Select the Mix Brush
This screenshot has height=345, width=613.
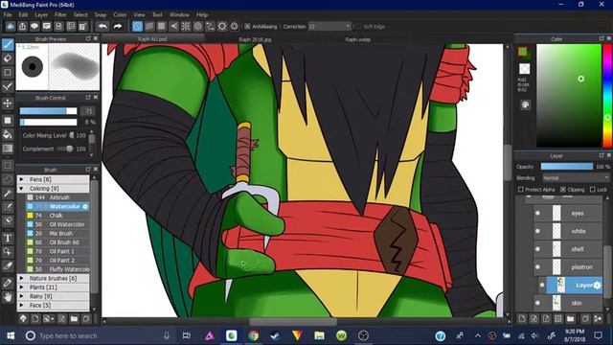57,234
